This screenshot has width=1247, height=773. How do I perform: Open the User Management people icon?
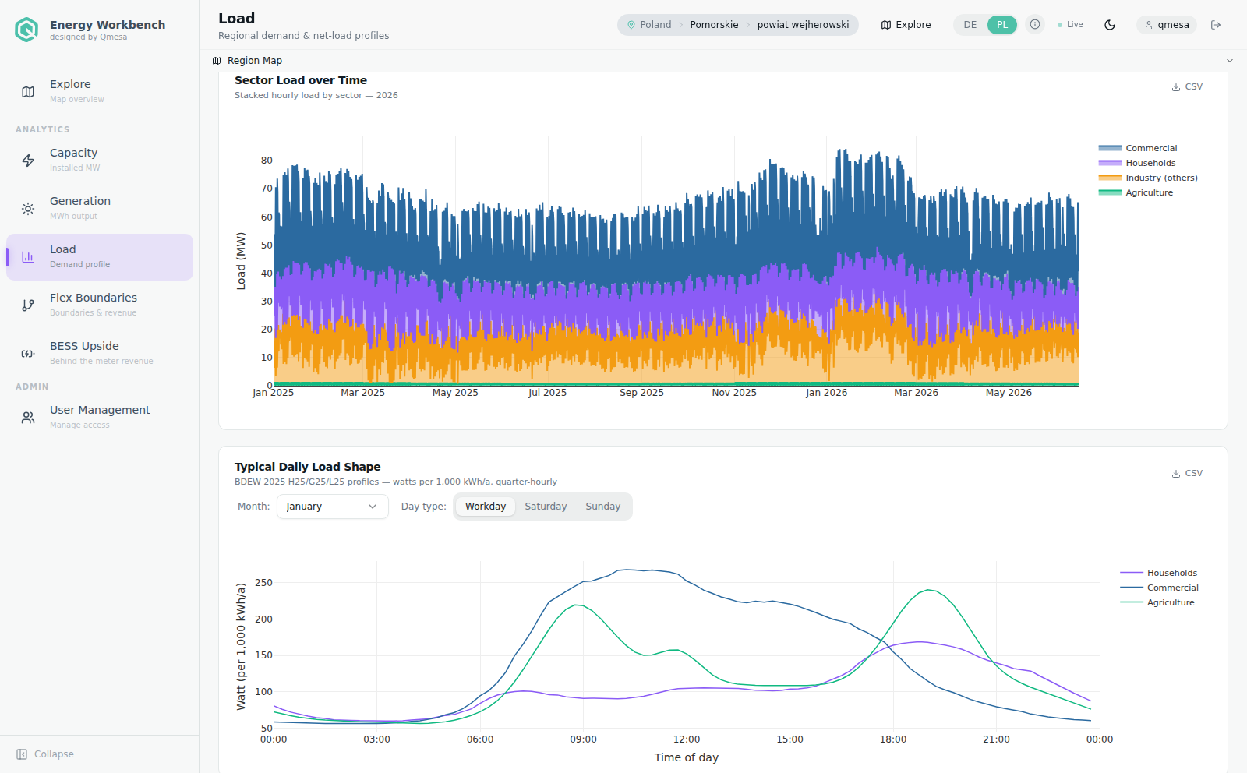[x=28, y=418]
